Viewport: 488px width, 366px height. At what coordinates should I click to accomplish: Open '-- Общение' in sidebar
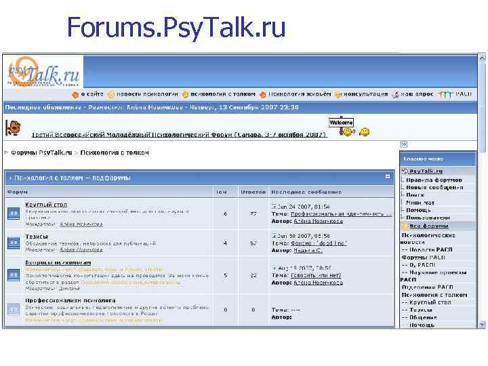[420, 317]
